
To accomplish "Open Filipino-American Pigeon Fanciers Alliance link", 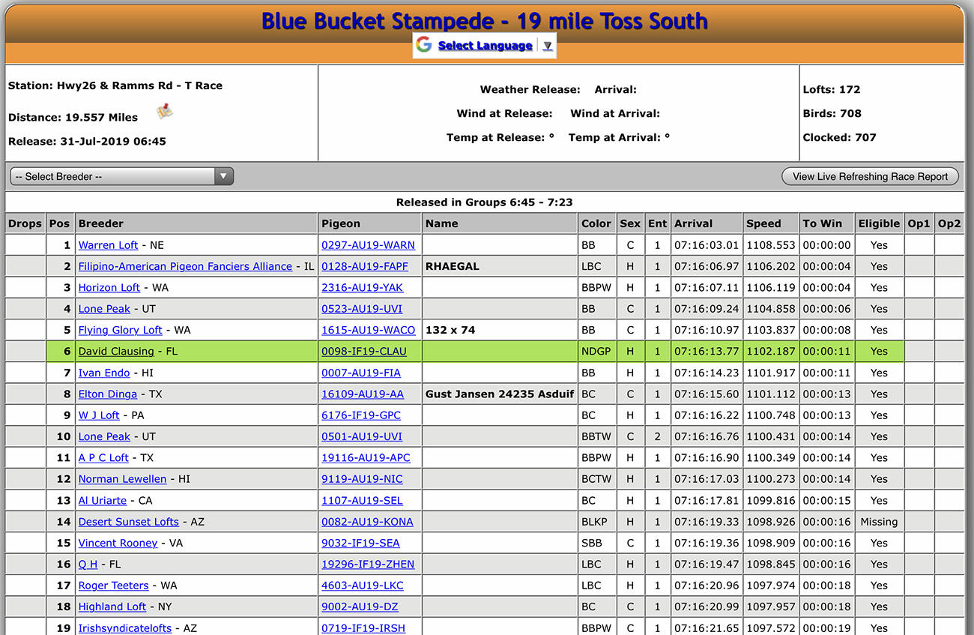I will [185, 266].
